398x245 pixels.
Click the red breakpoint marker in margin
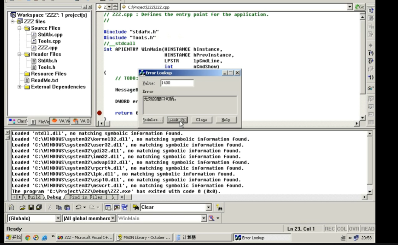click(99, 113)
